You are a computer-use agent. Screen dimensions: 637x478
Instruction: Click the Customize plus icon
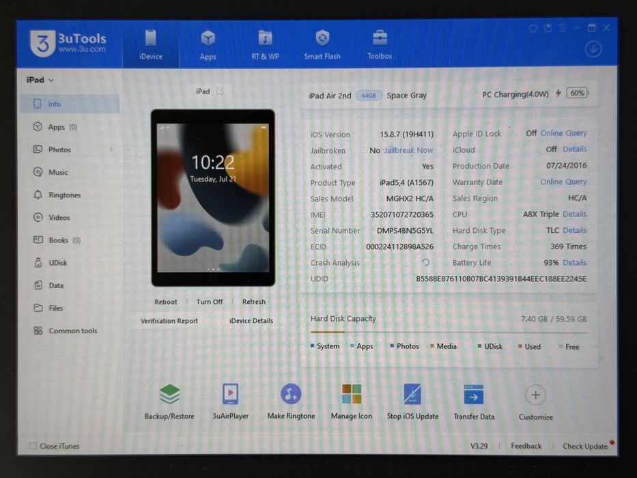click(535, 395)
